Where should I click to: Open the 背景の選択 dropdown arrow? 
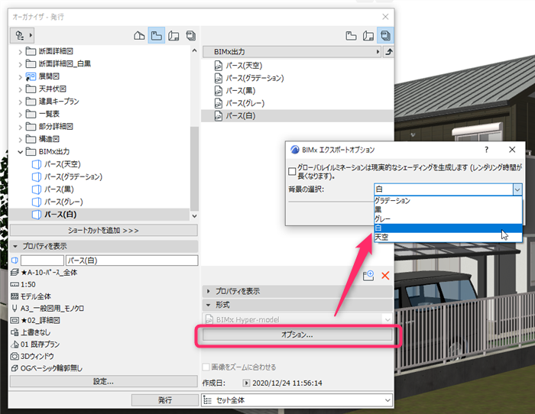(517, 189)
